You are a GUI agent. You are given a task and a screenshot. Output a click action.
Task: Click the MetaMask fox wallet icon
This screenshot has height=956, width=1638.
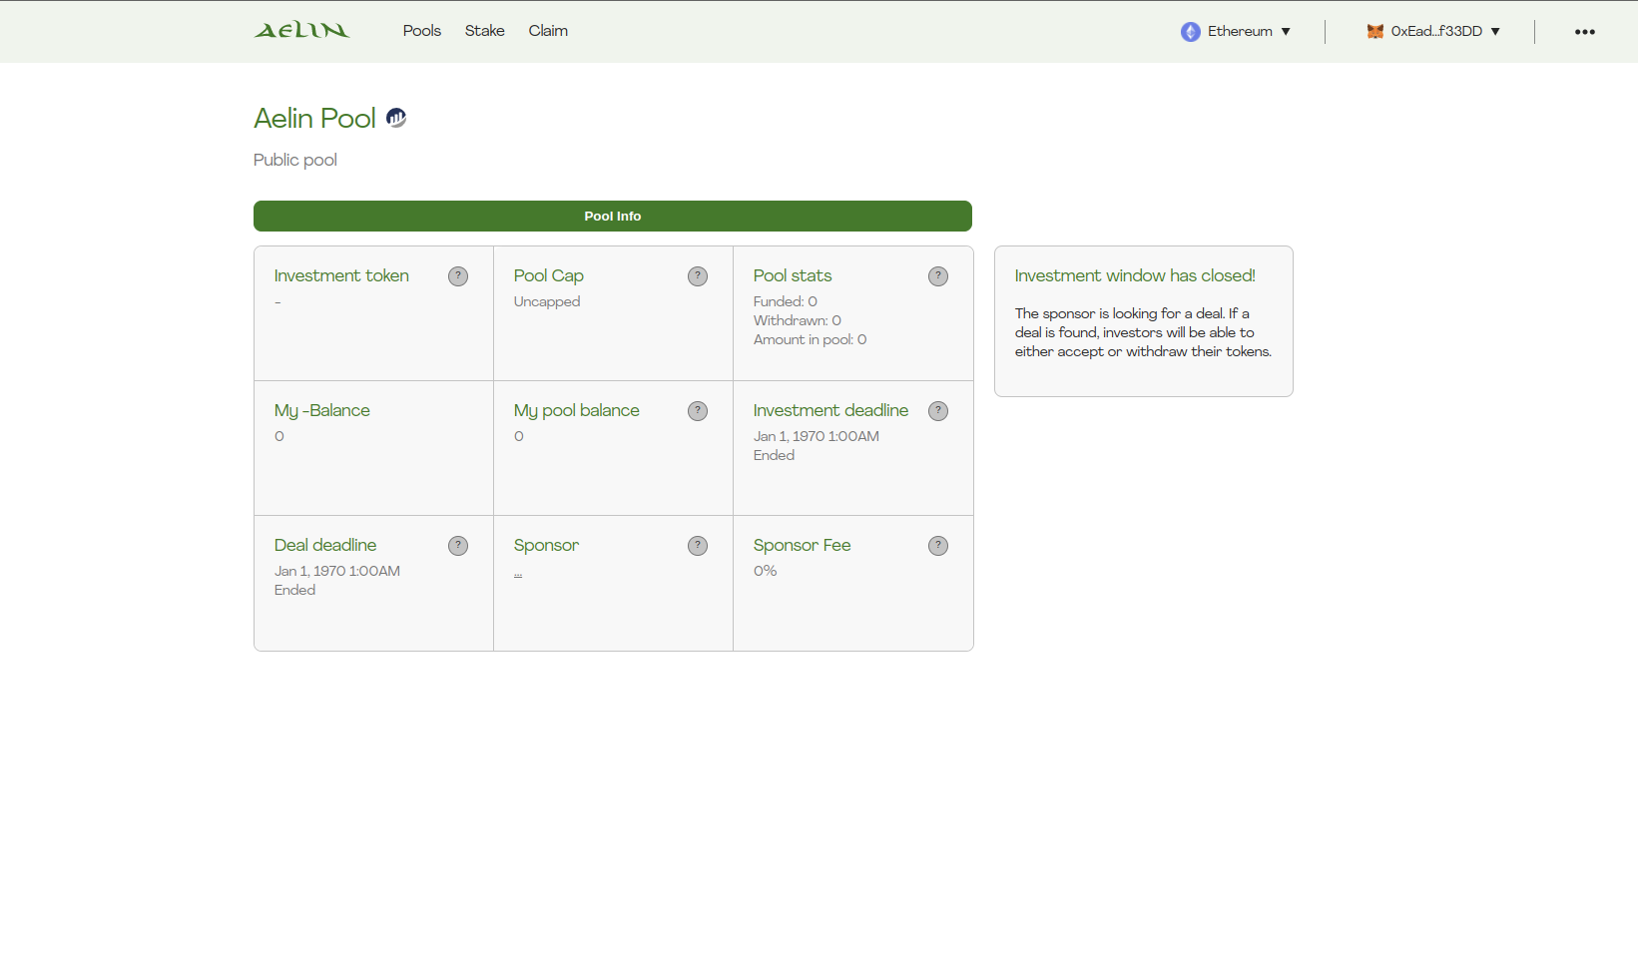1375,32
